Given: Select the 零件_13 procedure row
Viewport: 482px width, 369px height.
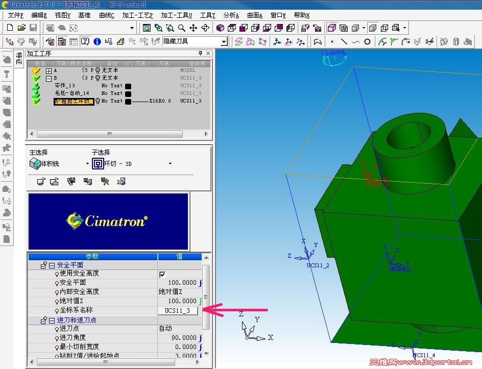Looking at the screenshot, I should [65, 85].
